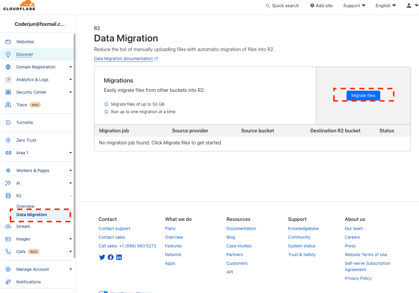Click the external link icon beside documentation
419x293 pixels.
[156, 59]
